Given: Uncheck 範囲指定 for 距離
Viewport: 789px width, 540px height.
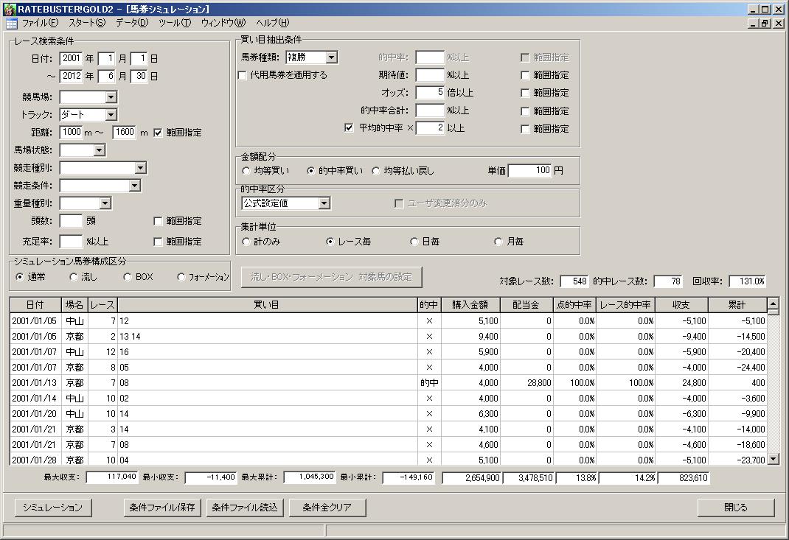Looking at the screenshot, I should point(158,133).
